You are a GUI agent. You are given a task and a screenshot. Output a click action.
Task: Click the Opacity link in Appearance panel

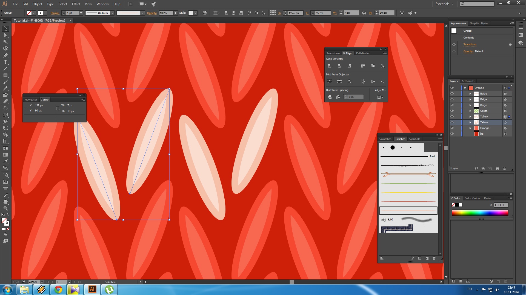pyautogui.click(x=468, y=51)
